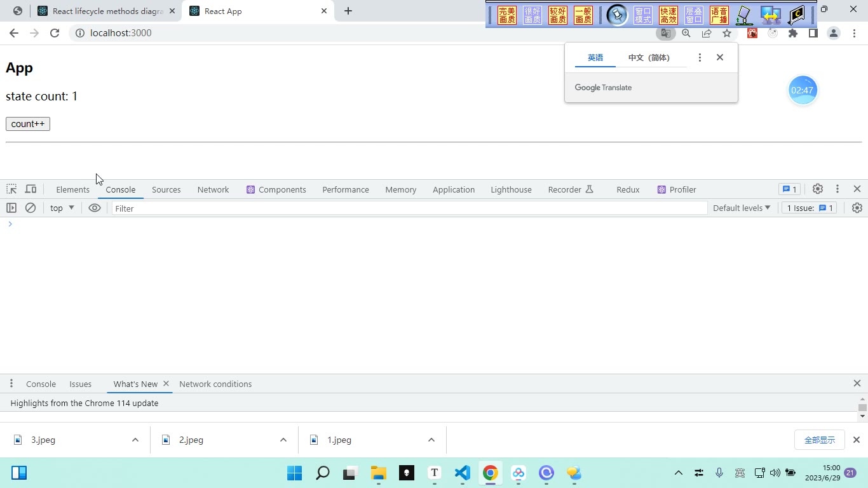Click the zoom magnifier icon in address bar
Image resolution: width=868 pixels, height=488 pixels.
point(686,33)
